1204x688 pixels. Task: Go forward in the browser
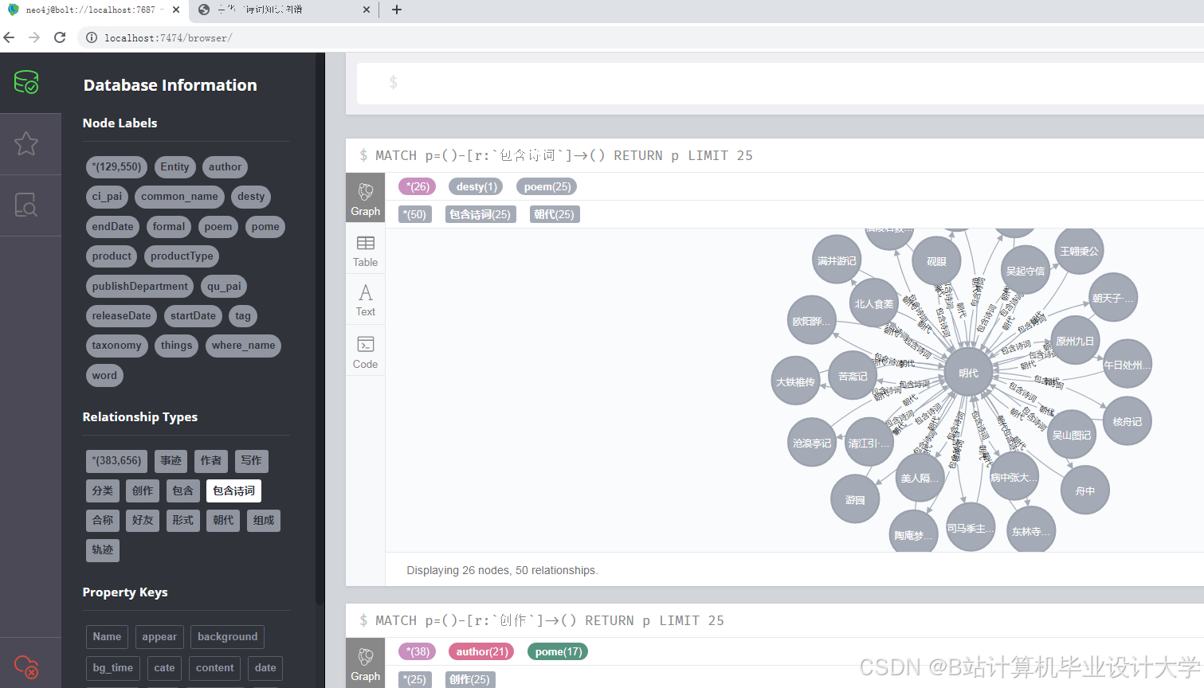pos(34,37)
